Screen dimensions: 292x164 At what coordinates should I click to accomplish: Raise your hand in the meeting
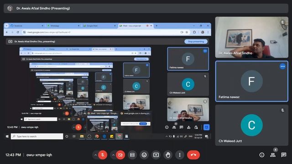point(168,155)
